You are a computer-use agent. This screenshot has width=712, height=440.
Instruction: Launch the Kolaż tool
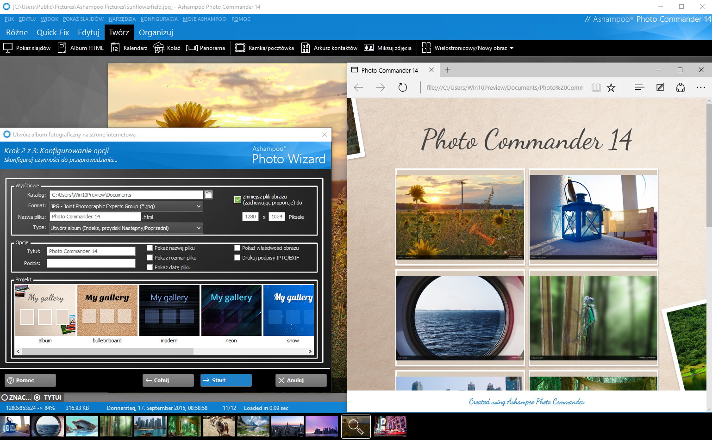[x=167, y=48]
